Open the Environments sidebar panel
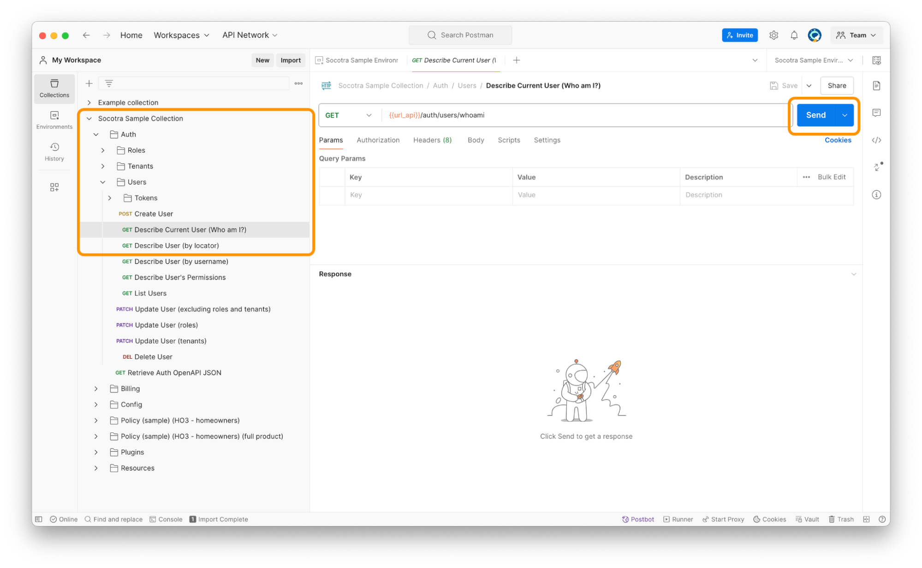This screenshot has width=922, height=568. point(54,120)
